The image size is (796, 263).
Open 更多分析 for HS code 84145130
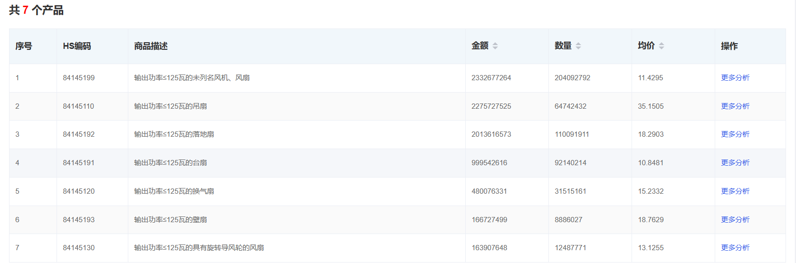pos(735,248)
